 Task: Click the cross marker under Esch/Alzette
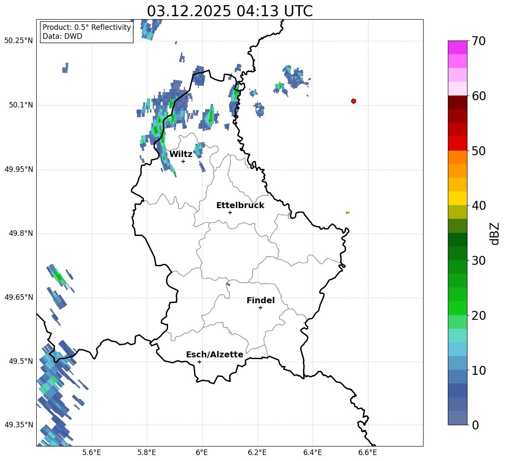(199, 362)
